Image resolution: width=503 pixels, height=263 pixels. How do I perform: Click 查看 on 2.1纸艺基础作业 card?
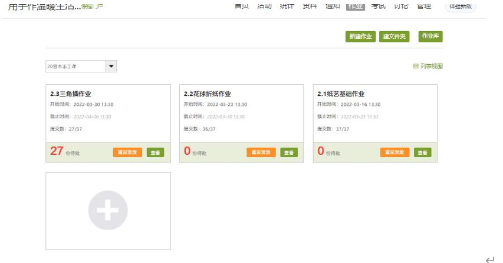(422, 152)
